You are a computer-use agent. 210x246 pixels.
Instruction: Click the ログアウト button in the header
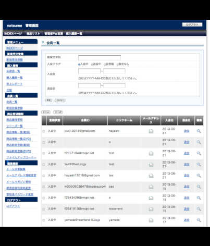click(192, 24)
